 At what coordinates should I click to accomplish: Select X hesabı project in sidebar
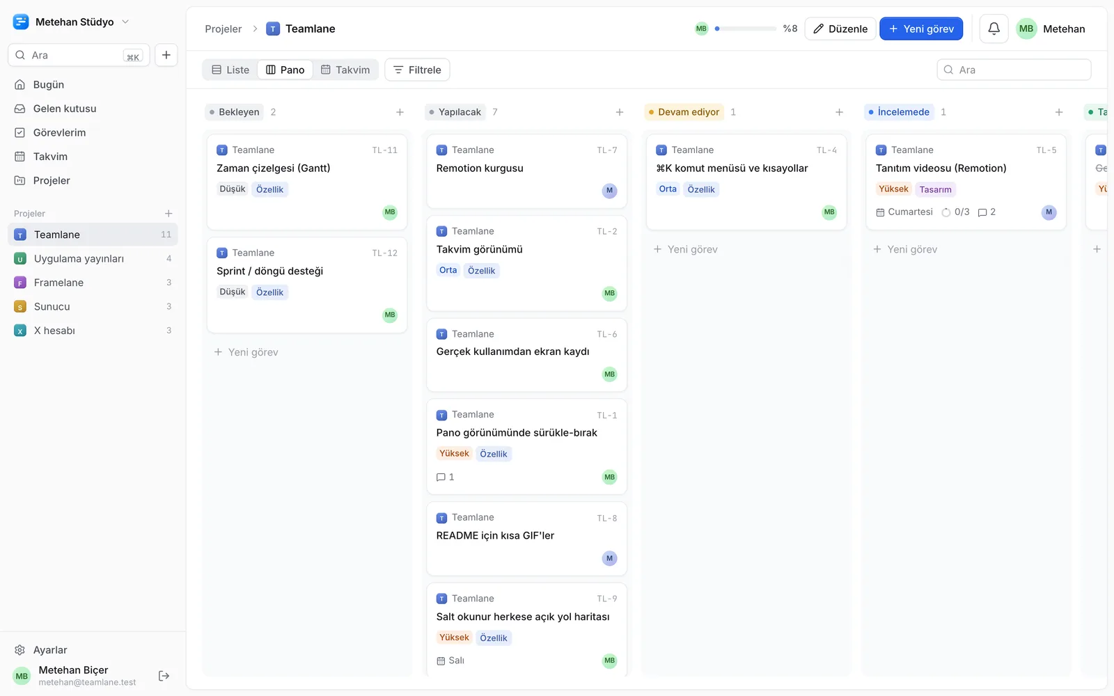tap(93, 331)
